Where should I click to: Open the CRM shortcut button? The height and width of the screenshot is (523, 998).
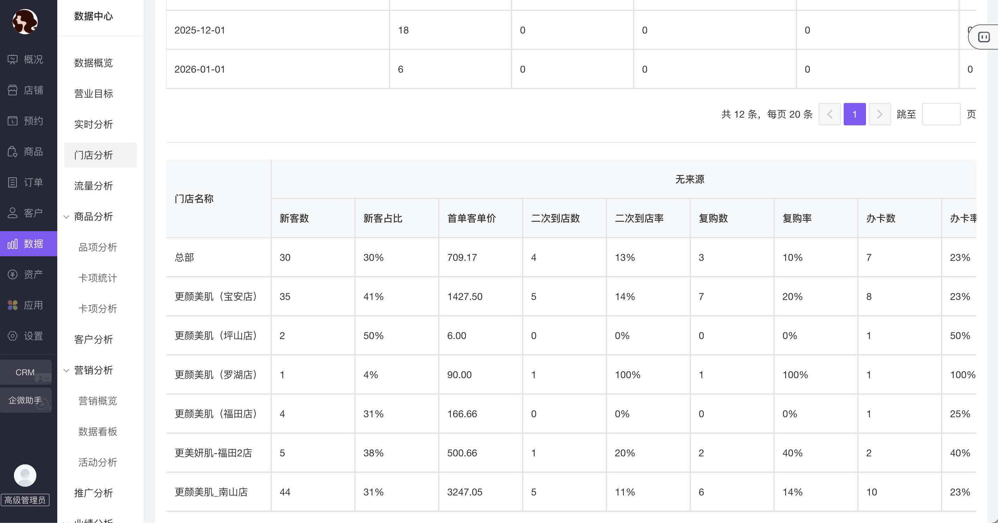pos(25,372)
